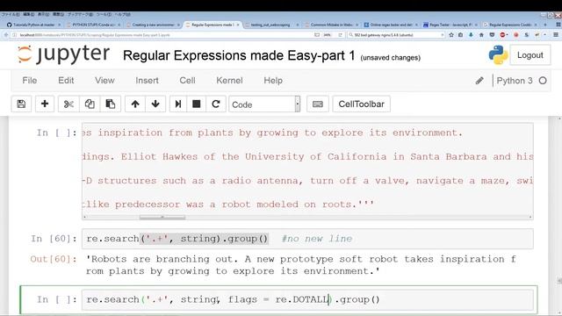
Task: Interrupt the kernel with the stop square icon
Action: pyautogui.click(x=196, y=104)
